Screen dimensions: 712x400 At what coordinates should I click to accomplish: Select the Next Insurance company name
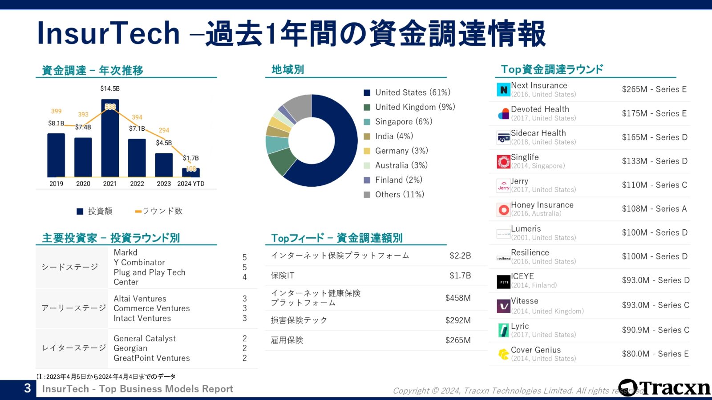coord(539,85)
